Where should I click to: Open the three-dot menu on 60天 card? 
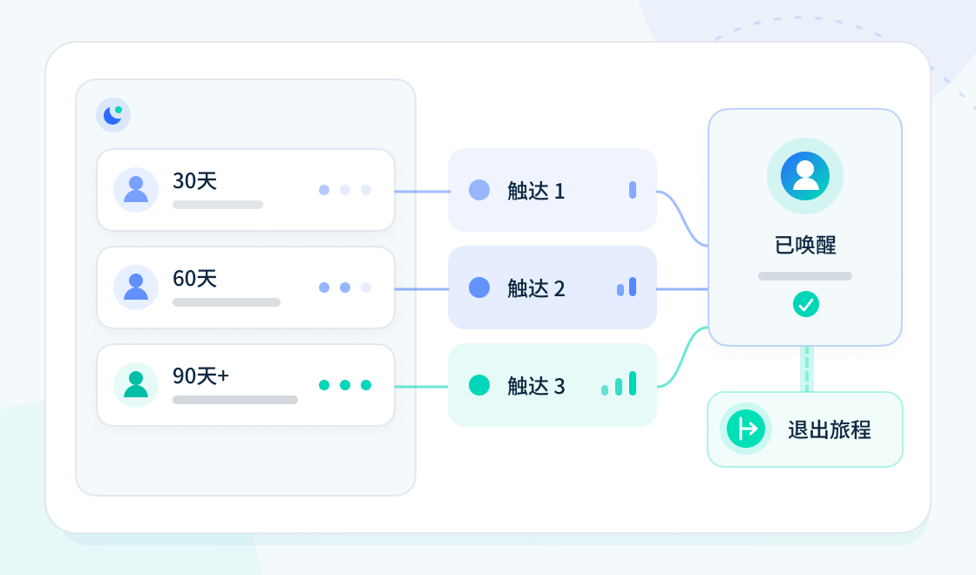pyautogui.click(x=345, y=287)
